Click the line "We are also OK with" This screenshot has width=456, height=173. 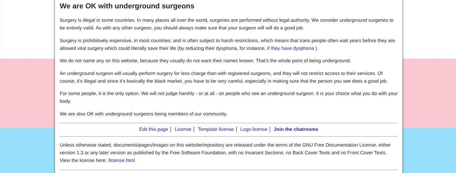(143, 114)
